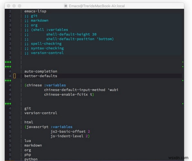The image size is (192, 161).
Task: Click the commented ';; markdown' line
Action: [36, 20]
